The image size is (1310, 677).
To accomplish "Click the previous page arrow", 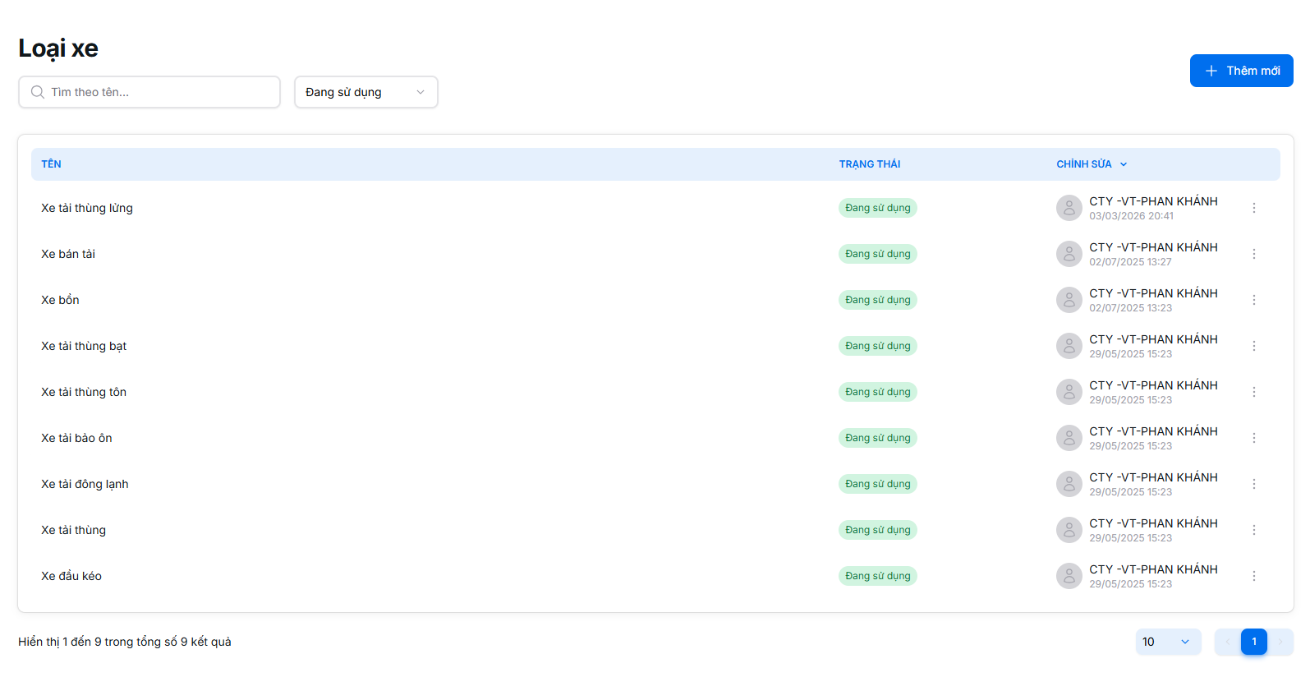I will point(1227,642).
